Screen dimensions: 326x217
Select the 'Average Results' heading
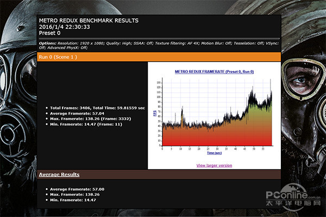point(59,175)
